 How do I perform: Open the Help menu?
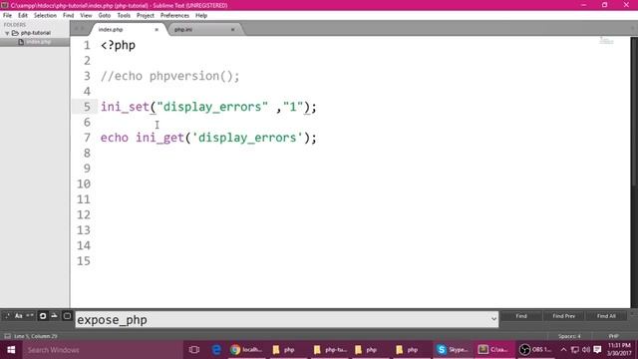(201, 16)
